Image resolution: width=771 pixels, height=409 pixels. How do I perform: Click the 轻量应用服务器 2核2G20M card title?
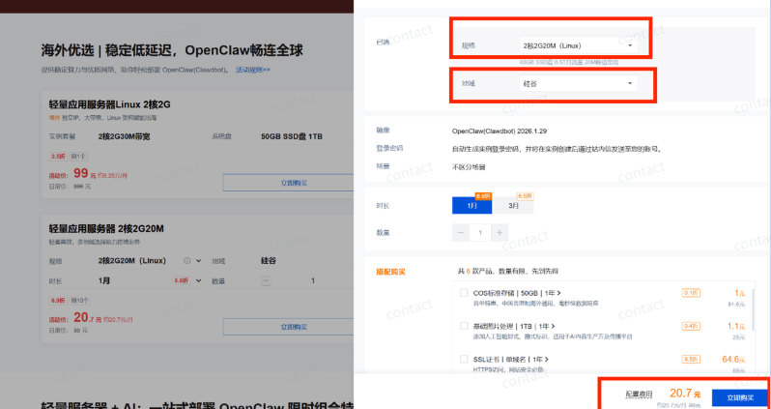click(106, 229)
